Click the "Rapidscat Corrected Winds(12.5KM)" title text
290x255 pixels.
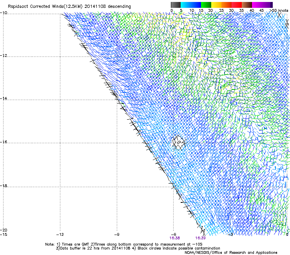[x=45, y=7]
